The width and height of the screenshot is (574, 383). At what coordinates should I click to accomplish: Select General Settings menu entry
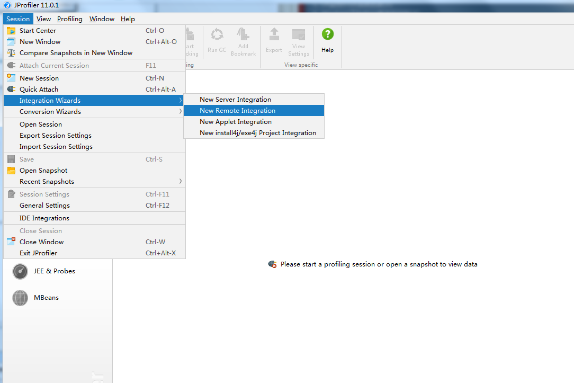[x=94, y=206]
